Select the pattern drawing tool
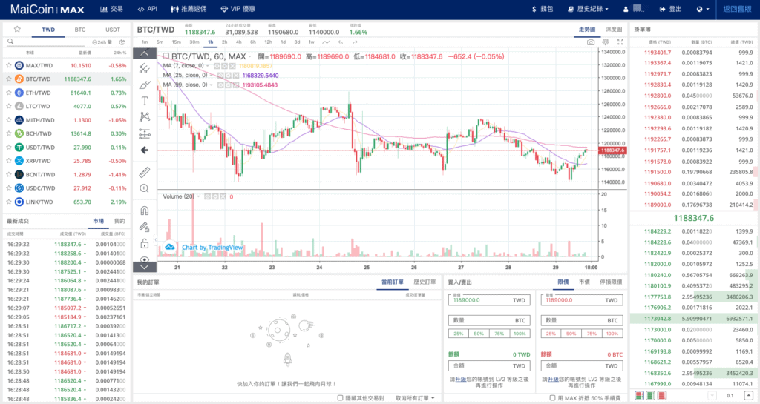 click(145, 116)
